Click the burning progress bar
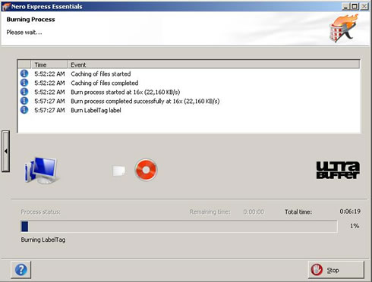The width and height of the screenshot is (372, 282). coord(179,227)
